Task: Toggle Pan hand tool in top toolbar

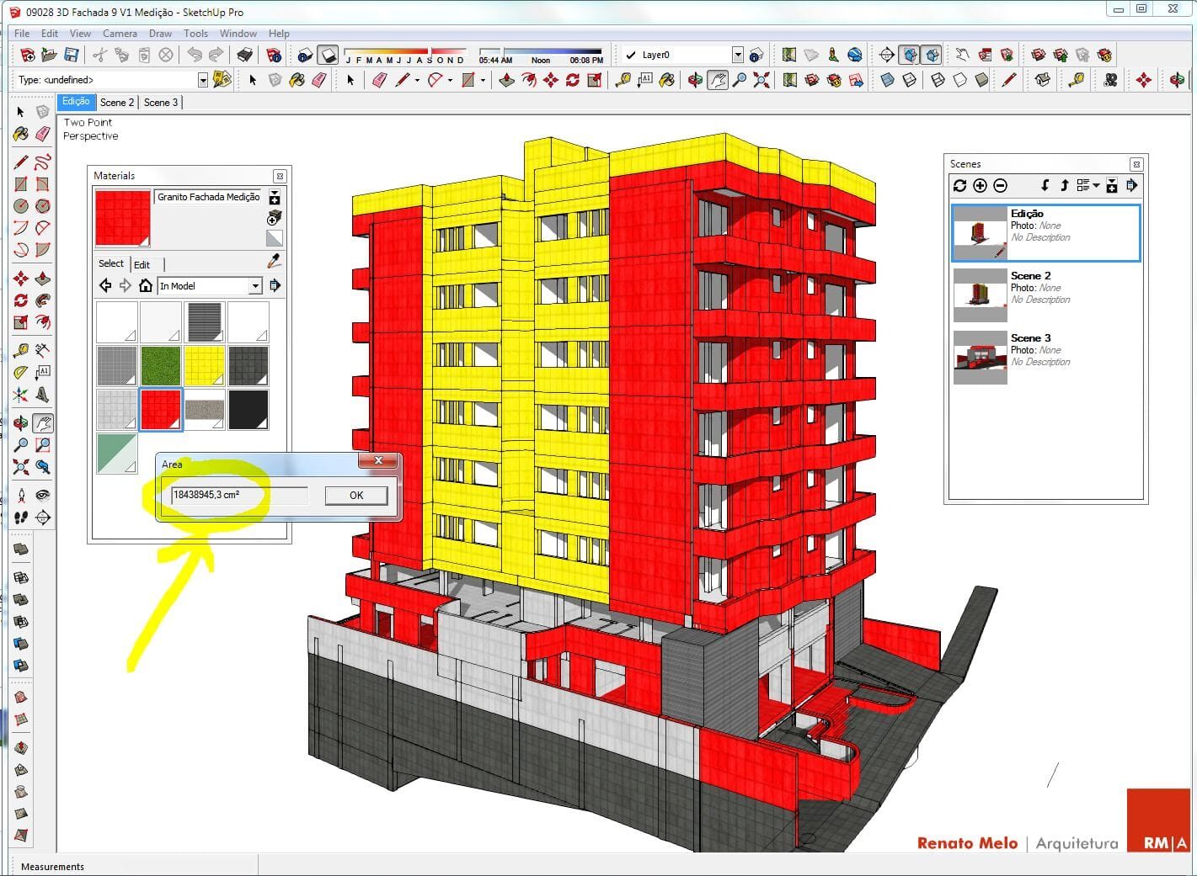Action: click(x=717, y=80)
